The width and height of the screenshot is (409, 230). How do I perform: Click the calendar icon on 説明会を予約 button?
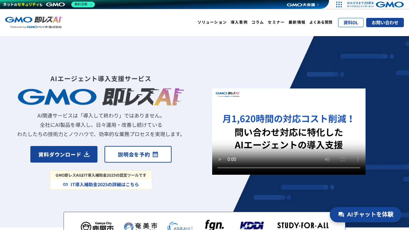coord(156,154)
